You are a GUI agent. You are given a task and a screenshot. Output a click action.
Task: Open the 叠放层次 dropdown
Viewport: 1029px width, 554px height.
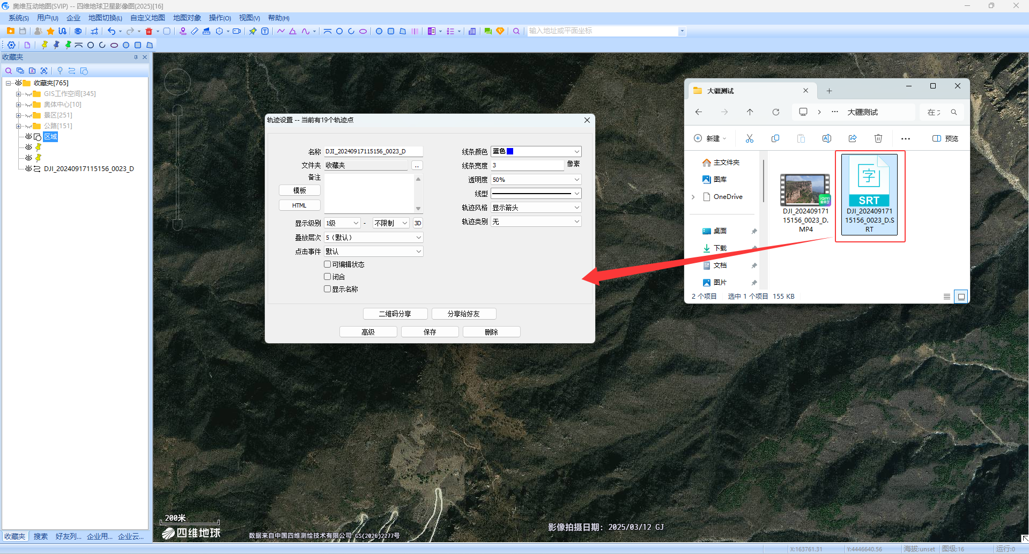pos(374,238)
